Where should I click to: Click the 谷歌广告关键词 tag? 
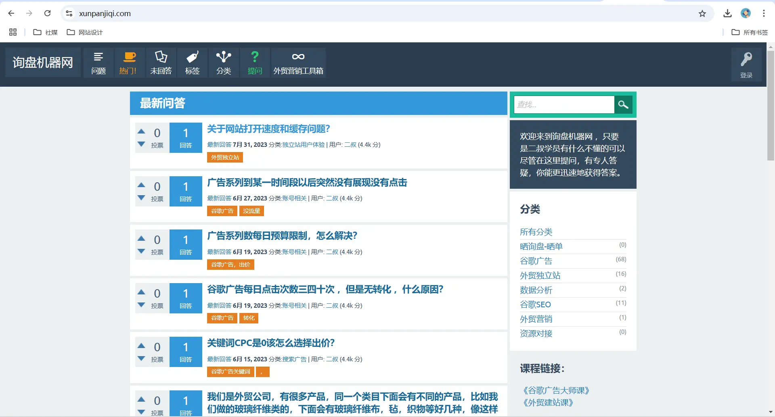coord(230,372)
